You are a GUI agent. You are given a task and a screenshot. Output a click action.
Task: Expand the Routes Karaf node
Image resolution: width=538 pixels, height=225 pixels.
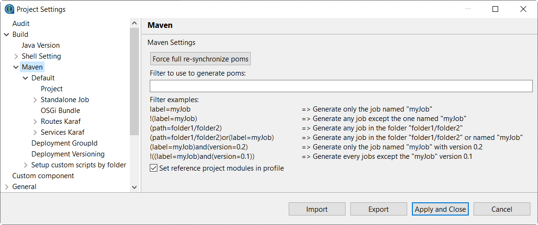tap(35, 121)
